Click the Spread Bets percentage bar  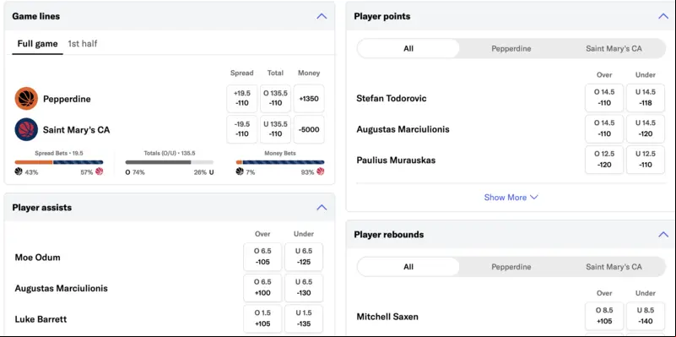pos(59,162)
